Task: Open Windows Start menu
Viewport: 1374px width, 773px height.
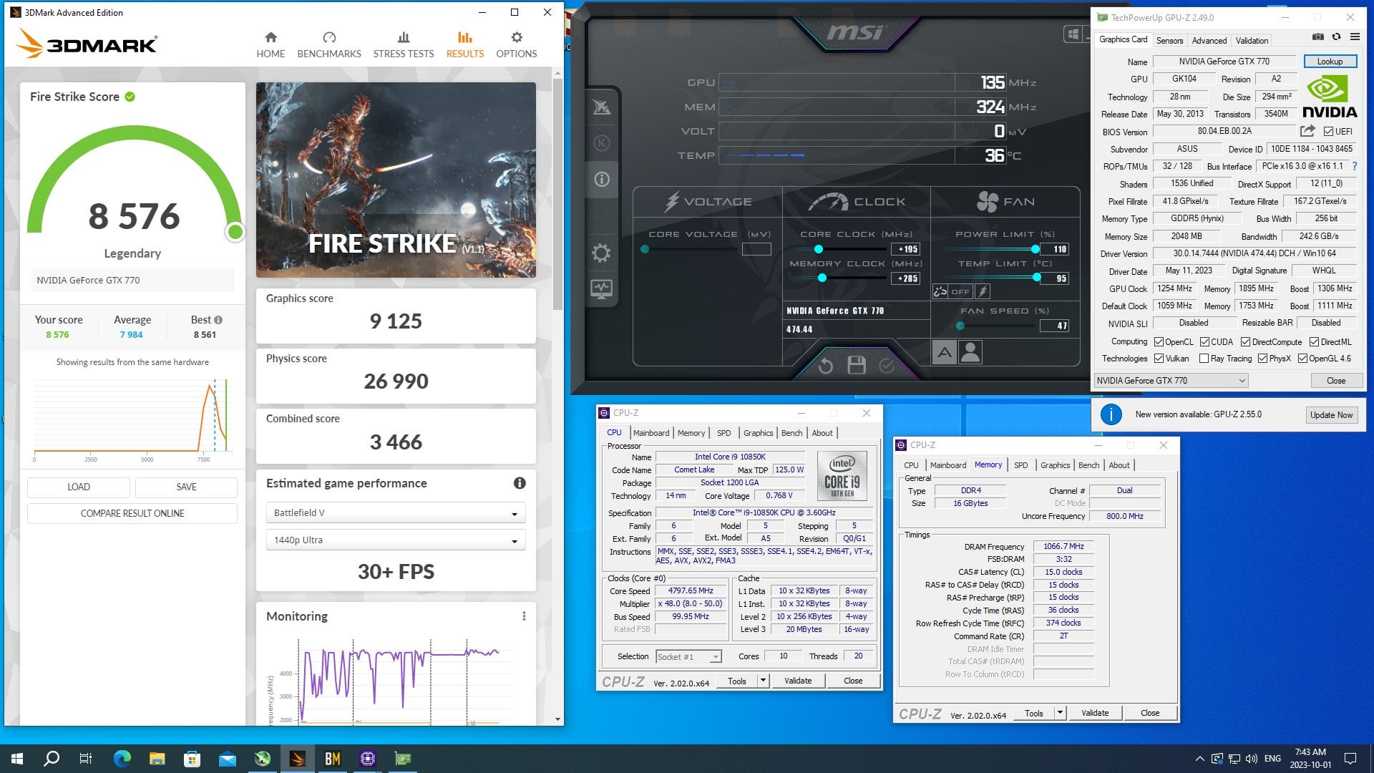Action: tap(17, 759)
